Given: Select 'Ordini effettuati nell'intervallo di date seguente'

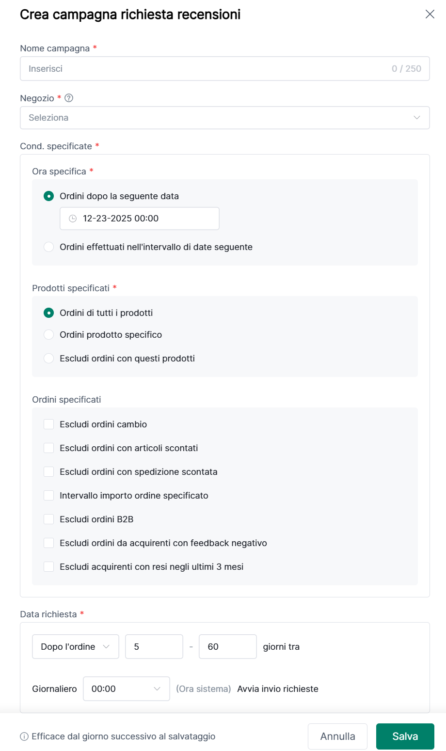Looking at the screenshot, I should [48, 247].
